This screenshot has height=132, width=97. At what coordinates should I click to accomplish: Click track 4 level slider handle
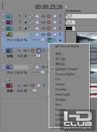click(x=43, y=40)
